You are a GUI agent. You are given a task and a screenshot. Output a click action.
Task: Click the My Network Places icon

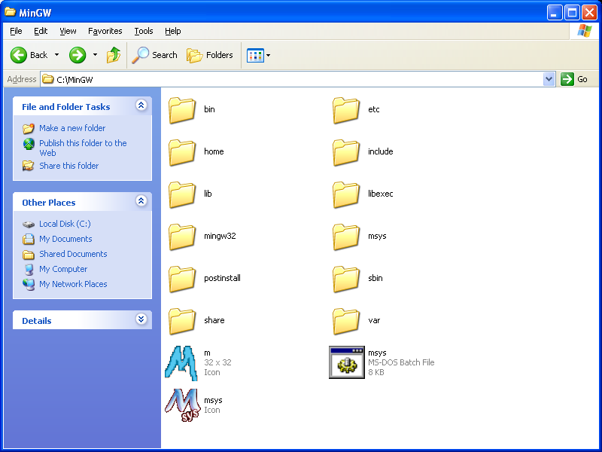point(29,284)
